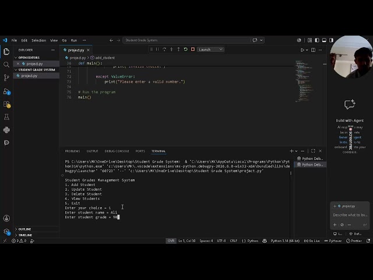The image size is (373, 280).
Task: Restart the debug session
Action: click(185, 49)
